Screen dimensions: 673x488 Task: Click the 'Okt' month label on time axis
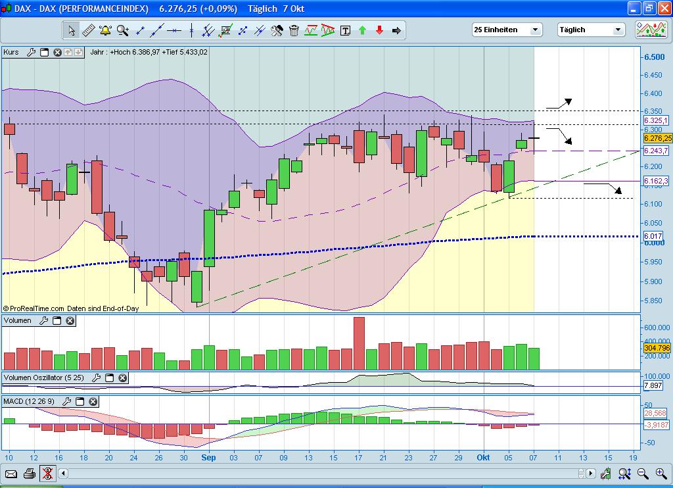tap(483, 458)
